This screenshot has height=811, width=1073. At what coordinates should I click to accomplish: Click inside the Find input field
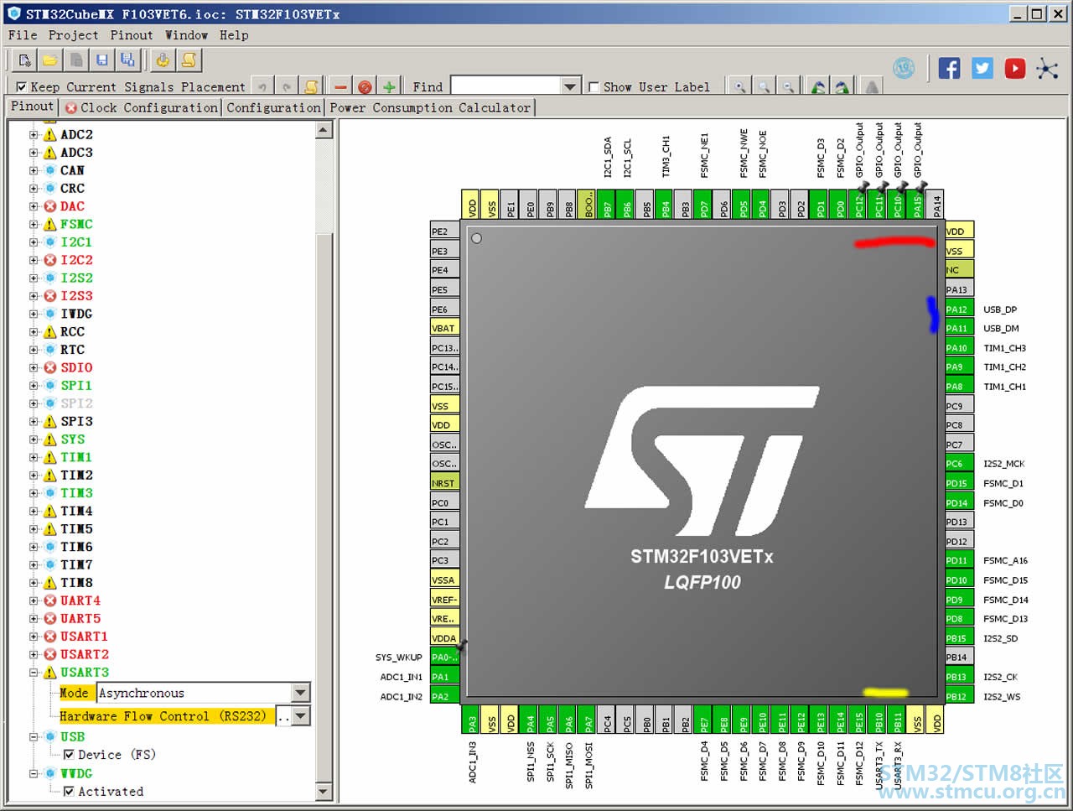[x=505, y=86]
